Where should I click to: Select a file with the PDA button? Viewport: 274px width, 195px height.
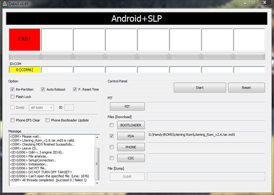131,136
